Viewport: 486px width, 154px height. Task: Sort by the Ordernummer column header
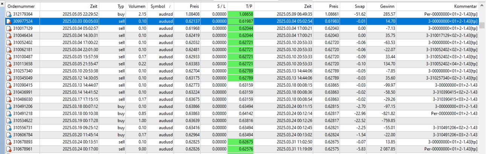click(x=22, y=7)
